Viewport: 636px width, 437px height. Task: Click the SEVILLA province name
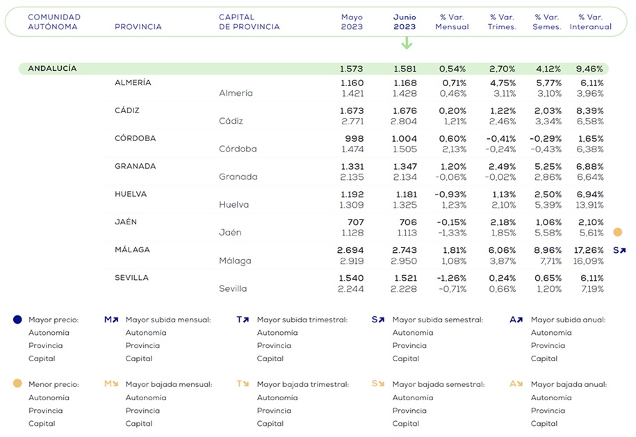(x=131, y=278)
